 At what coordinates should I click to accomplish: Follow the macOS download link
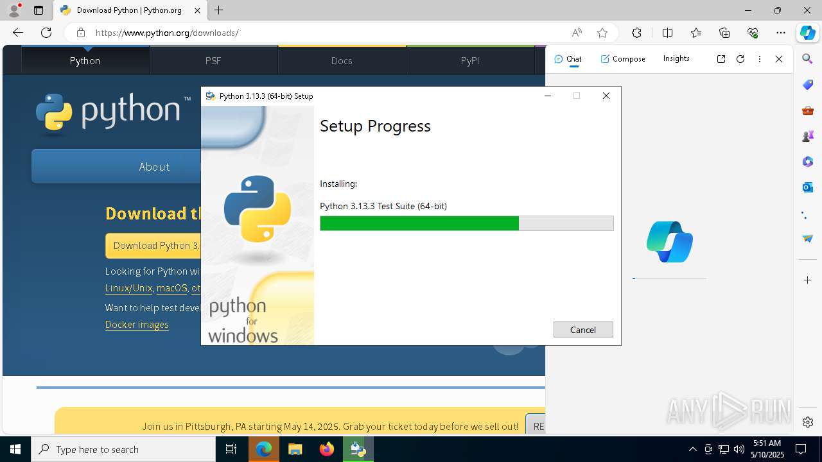click(x=171, y=288)
